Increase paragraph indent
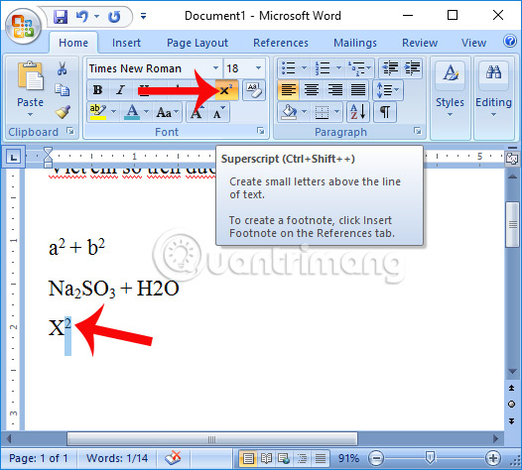Image resolution: width=522 pixels, height=470 pixels. coord(412,68)
